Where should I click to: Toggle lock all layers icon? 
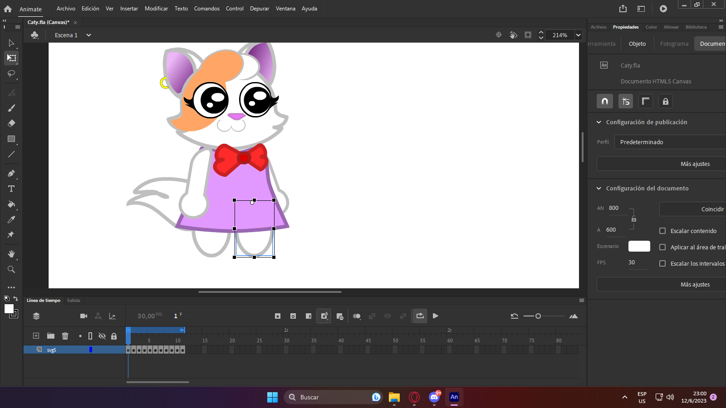pos(114,336)
